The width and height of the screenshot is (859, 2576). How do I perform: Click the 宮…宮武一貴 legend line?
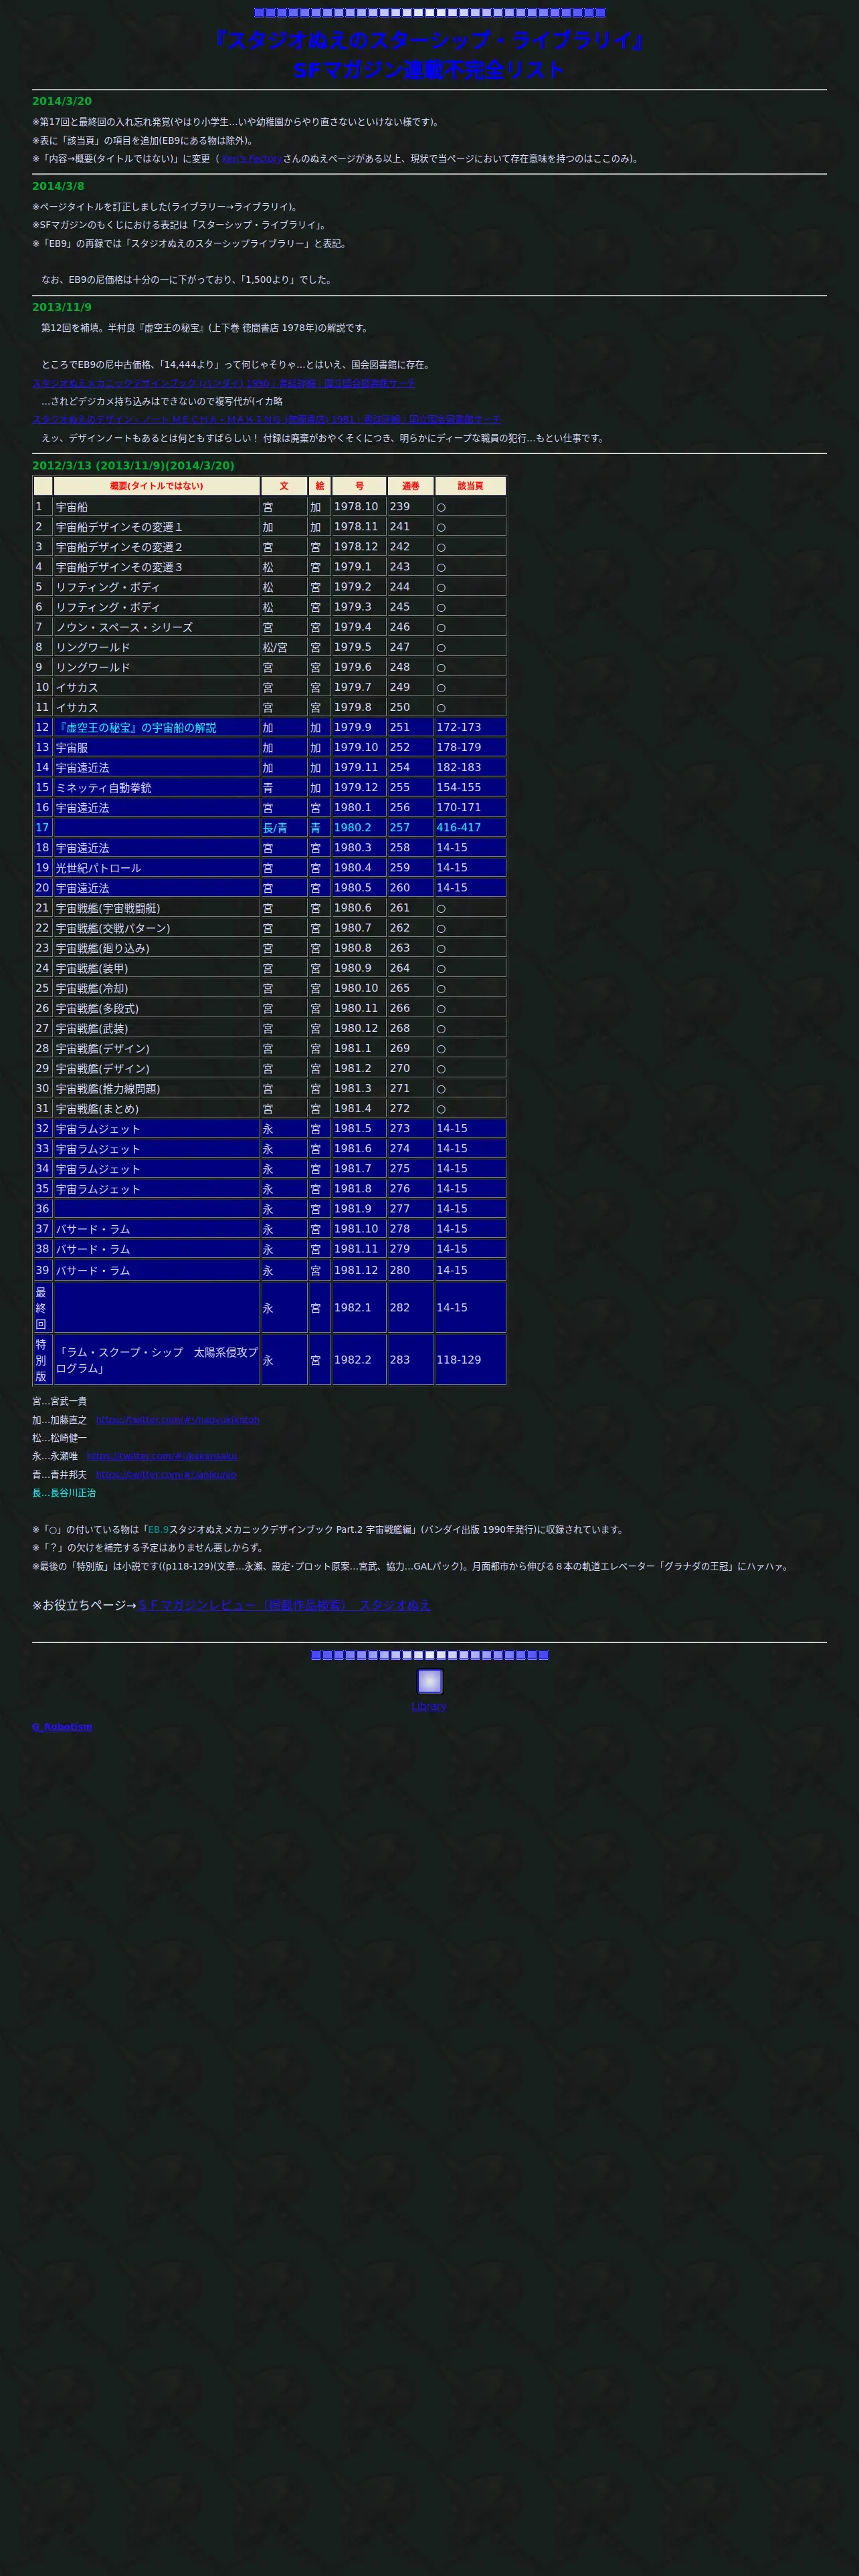pos(59,1401)
